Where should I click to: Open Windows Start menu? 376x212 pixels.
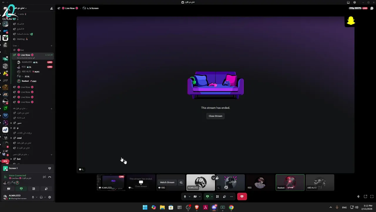pos(145,207)
